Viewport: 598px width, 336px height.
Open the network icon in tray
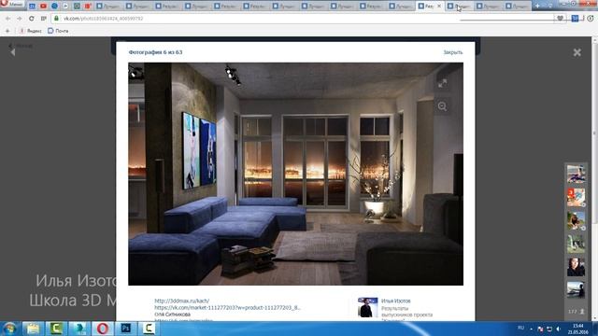[549, 329]
